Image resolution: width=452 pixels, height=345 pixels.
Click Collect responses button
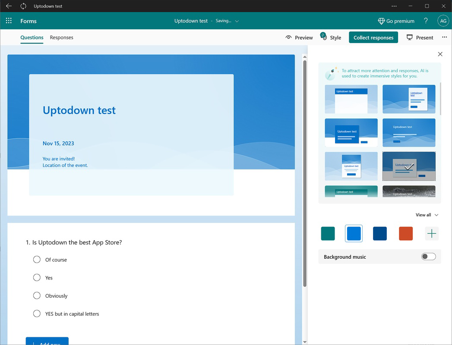pyautogui.click(x=373, y=38)
